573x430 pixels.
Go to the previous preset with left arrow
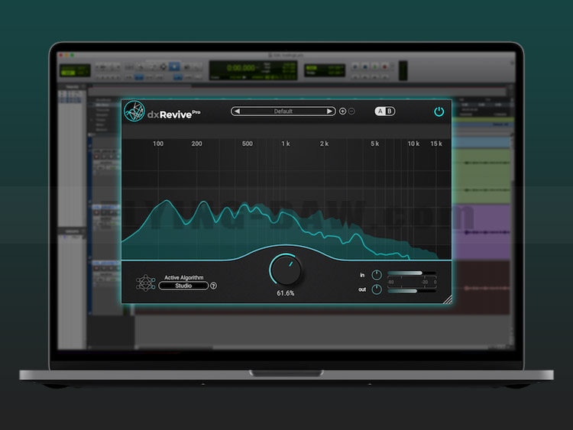(237, 111)
